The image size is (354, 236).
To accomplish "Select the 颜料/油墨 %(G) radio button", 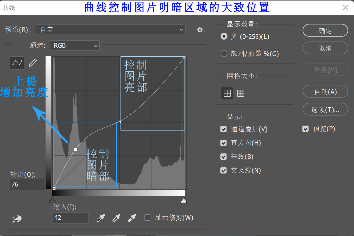I will click(224, 54).
